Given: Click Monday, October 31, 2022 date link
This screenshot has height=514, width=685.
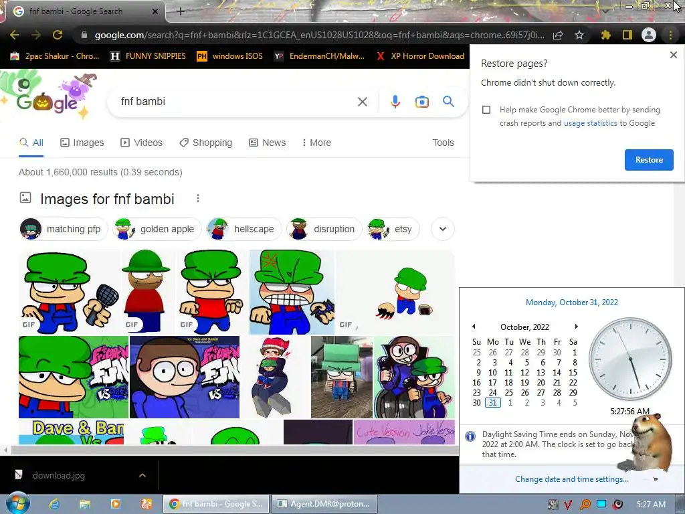Looking at the screenshot, I should point(571,303).
